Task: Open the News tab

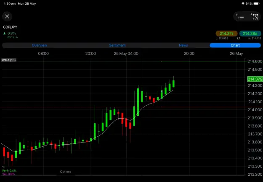Action: (183, 45)
